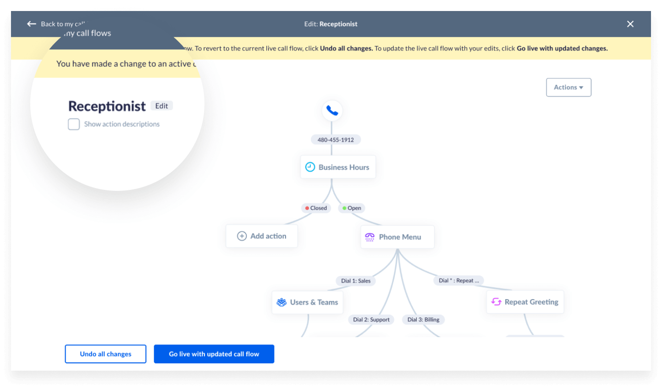Click the Dial 2: Support branch label
662x389 pixels.
tap(371, 320)
